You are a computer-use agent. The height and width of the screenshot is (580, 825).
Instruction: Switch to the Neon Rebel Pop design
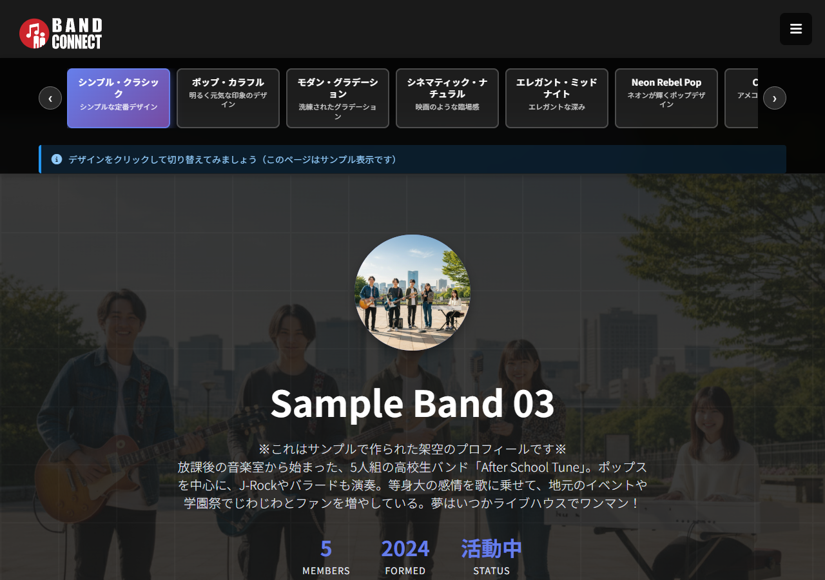(666, 98)
